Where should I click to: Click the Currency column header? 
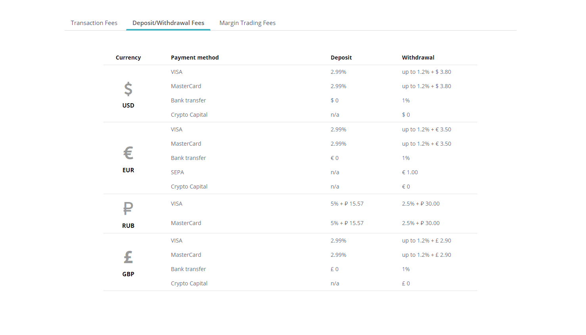128,58
